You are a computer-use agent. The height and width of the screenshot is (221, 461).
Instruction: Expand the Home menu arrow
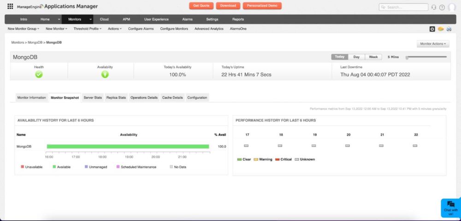59,19
